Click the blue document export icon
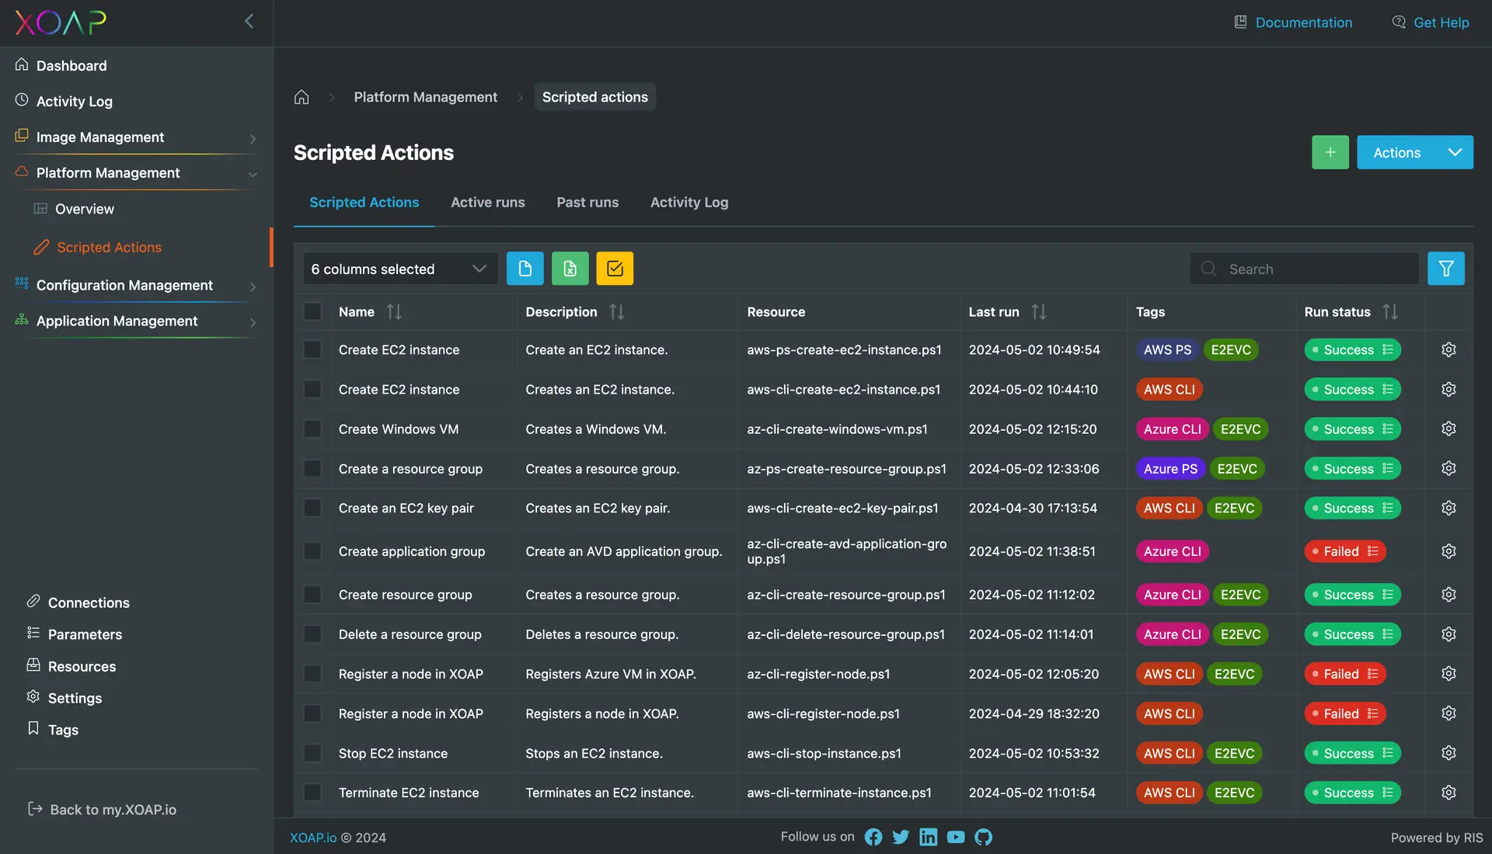 525,269
